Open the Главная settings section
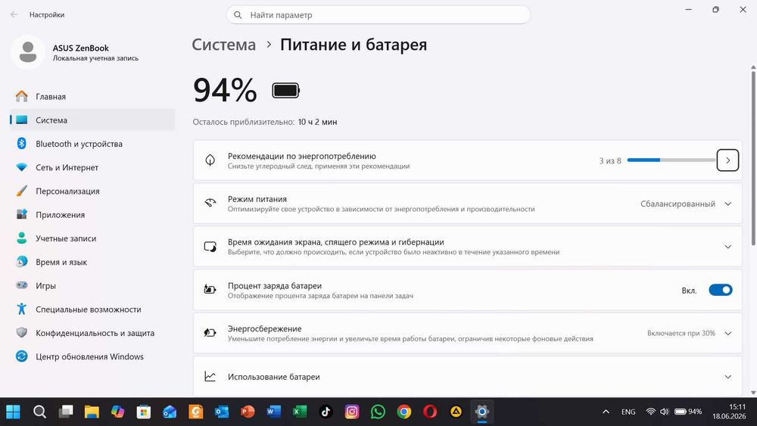The height and width of the screenshot is (426, 757). 92,97
